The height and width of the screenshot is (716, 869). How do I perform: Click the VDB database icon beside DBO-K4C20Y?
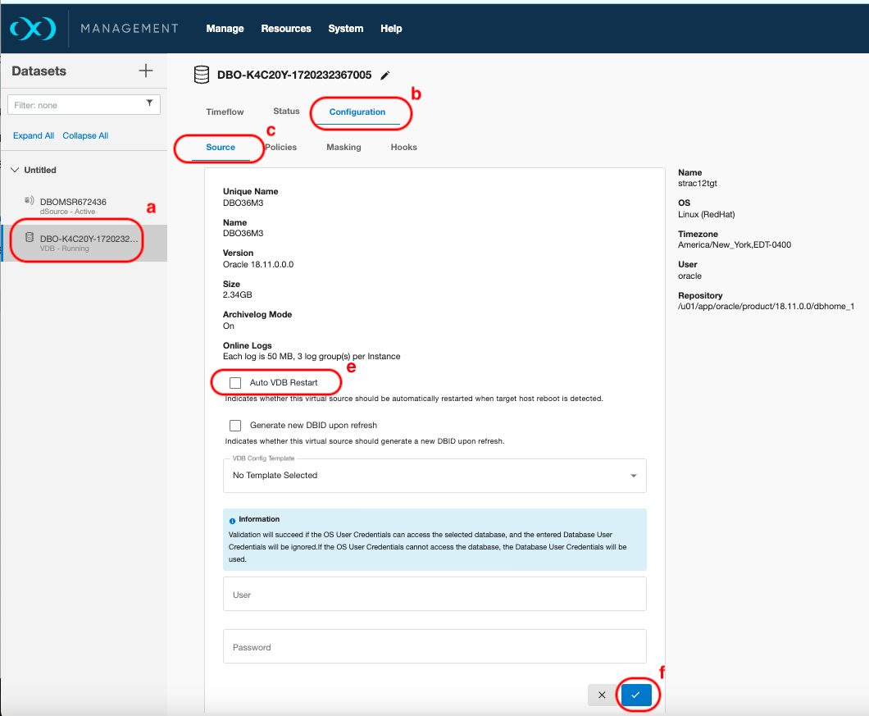click(30, 238)
